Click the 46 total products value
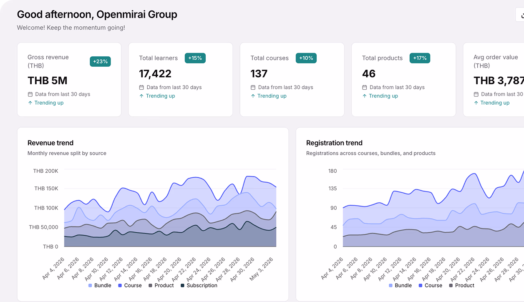Viewport: 524px width, 302px height. coord(369,74)
